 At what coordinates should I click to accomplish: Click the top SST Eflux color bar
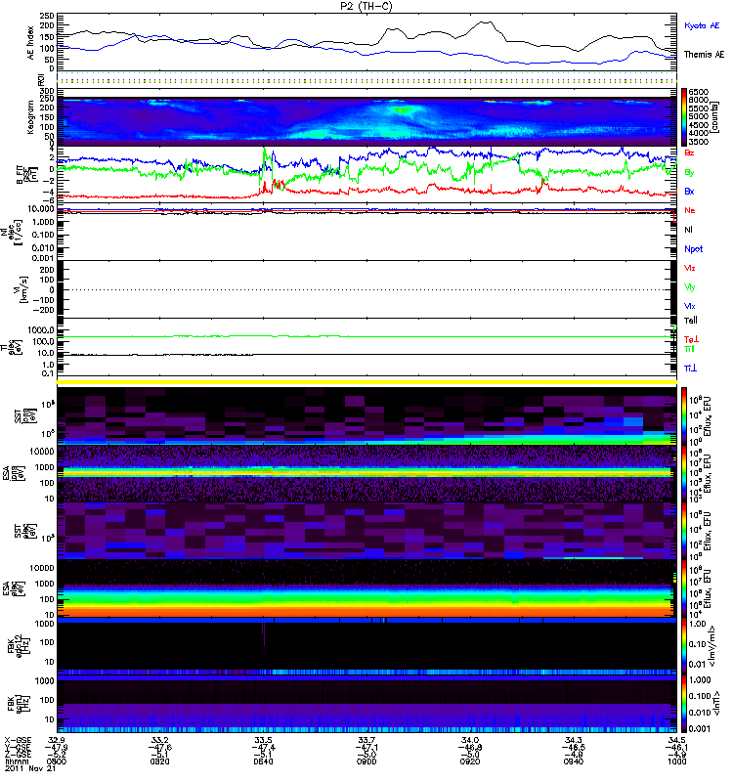click(685, 415)
